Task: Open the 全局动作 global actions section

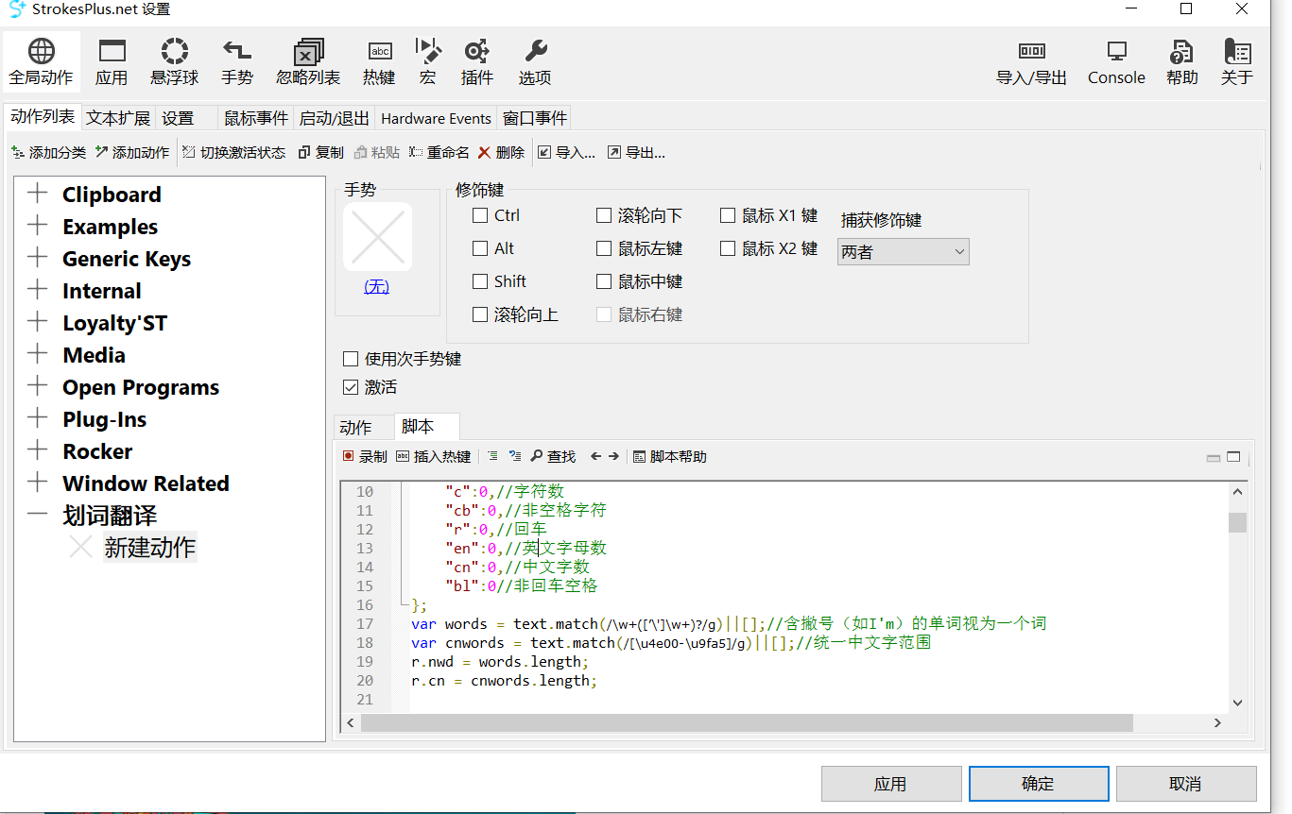Action: pyautogui.click(x=41, y=63)
